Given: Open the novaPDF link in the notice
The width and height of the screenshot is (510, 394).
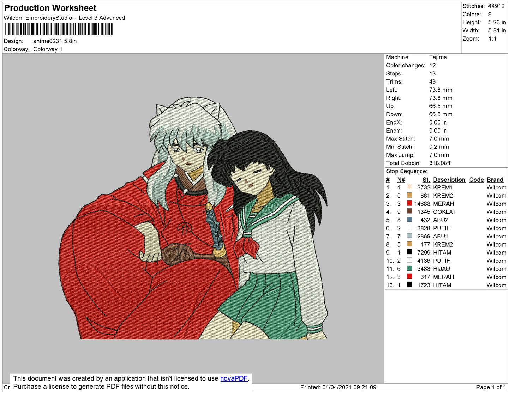Looking at the screenshot, I should tap(234, 378).
